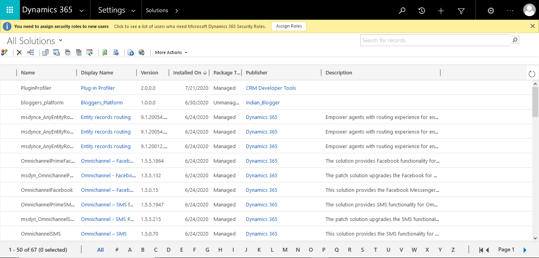The image size is (539, 258).
Task: Use the Export Solution icon
Action: coord(116,52)
